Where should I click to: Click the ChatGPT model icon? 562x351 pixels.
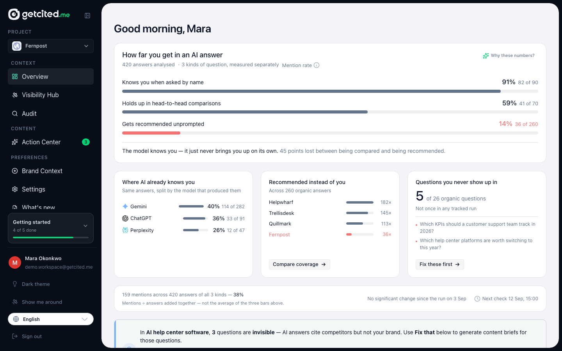(125, 218)
